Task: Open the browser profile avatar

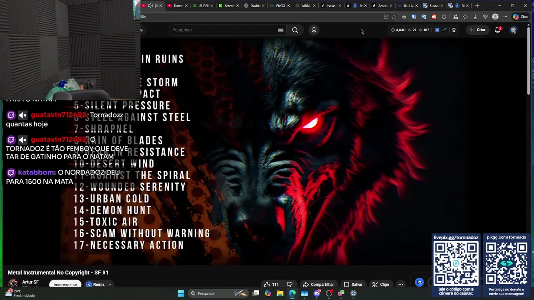Action: (495, 17)
